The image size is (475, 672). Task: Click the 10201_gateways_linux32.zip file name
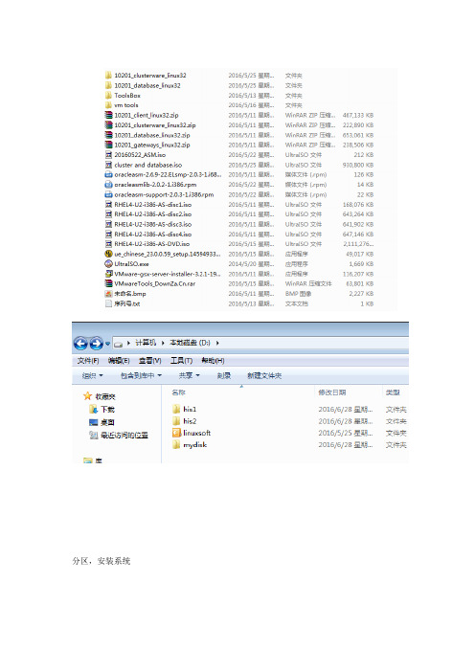point(152,145)
